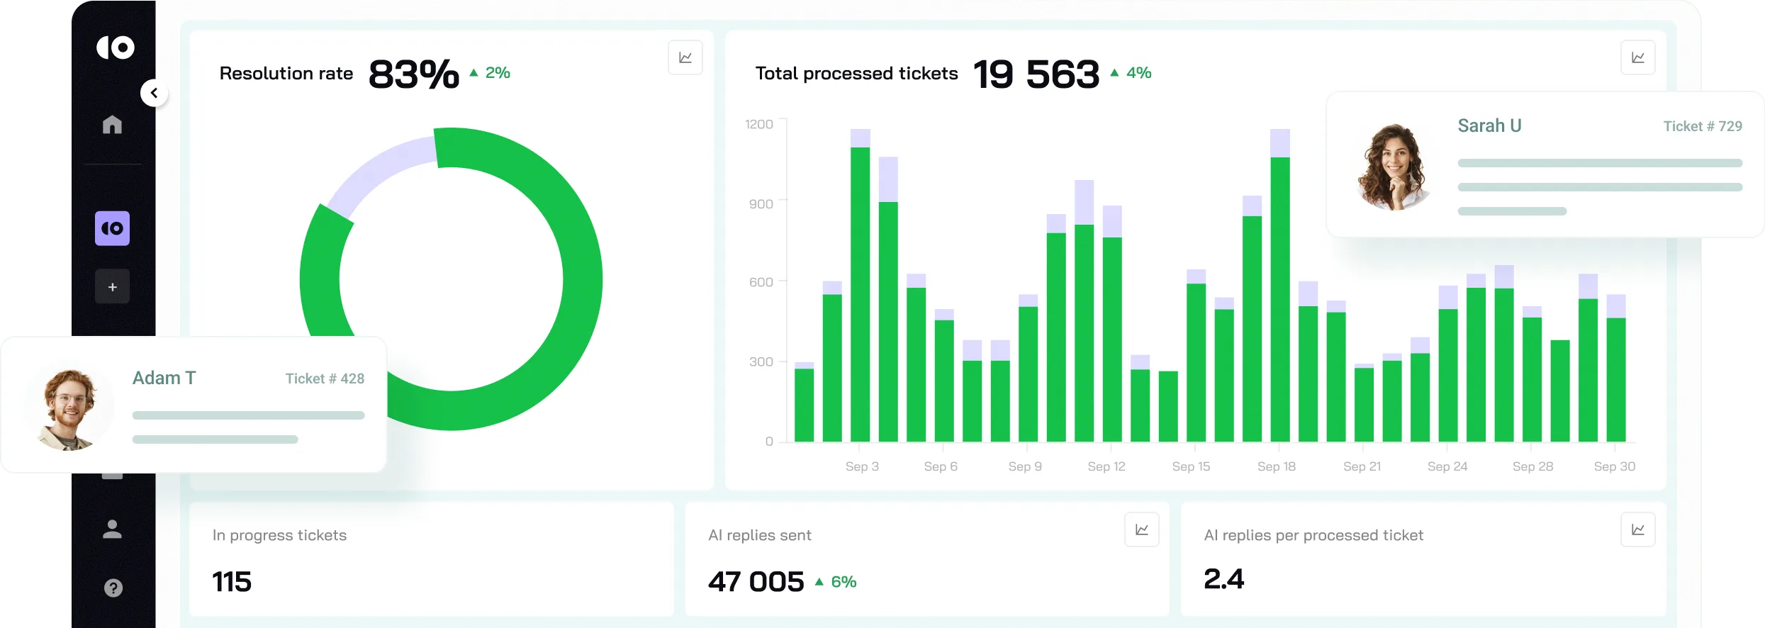Click the logo at top of sidebar

point(115,47)
